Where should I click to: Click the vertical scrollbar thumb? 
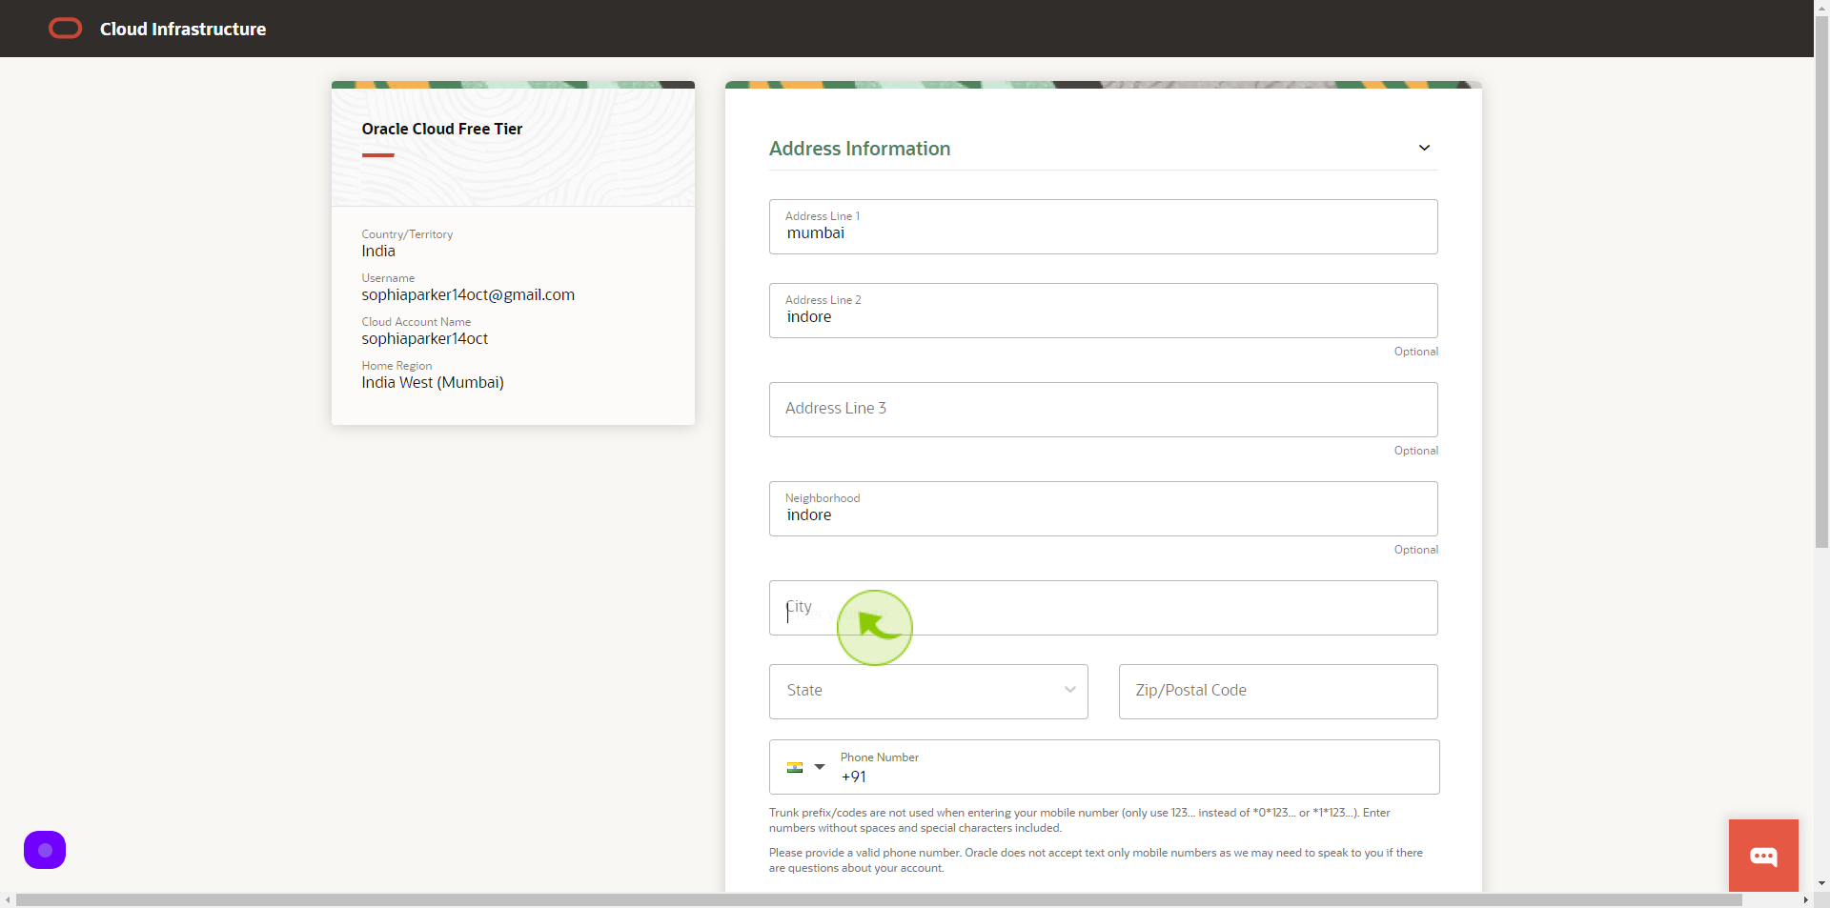click(x=1821, y=281)
